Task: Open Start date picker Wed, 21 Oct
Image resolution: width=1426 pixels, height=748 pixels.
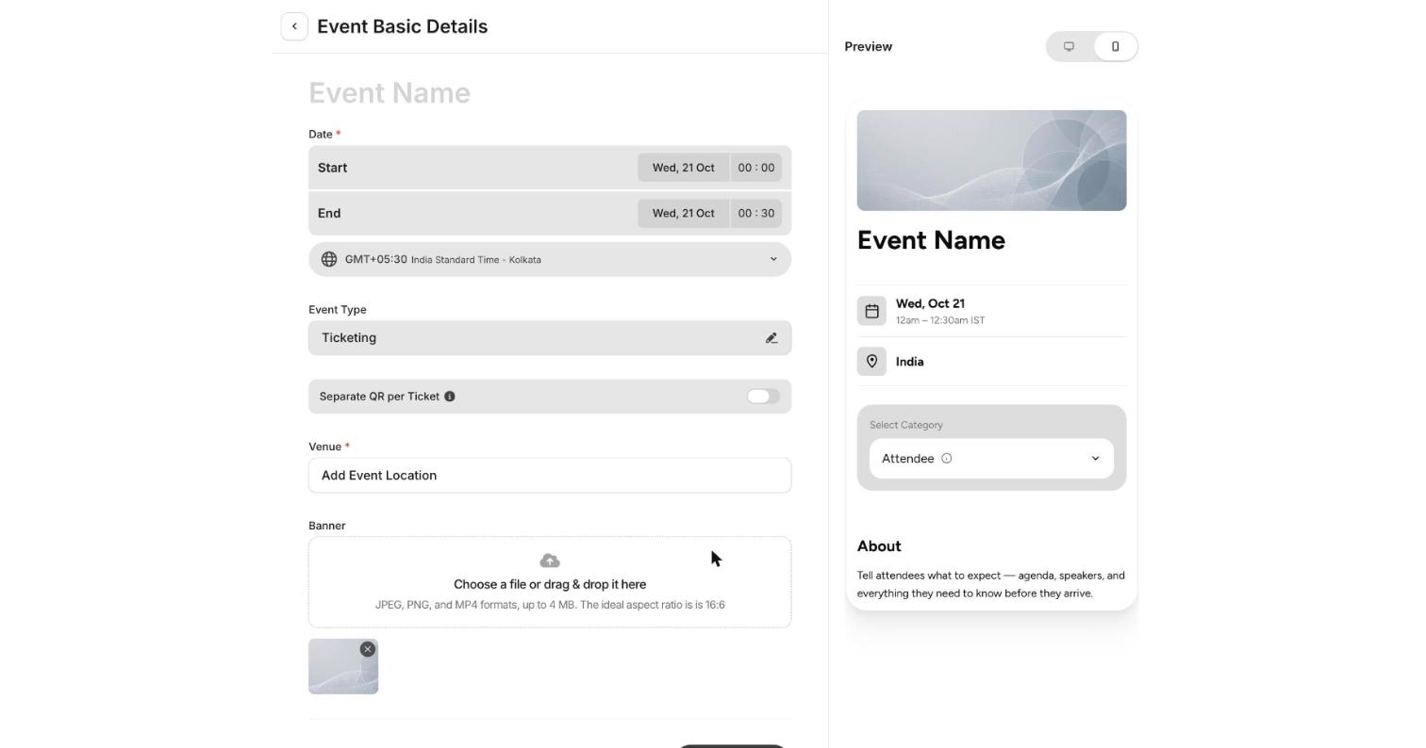Action: [684, 168]
